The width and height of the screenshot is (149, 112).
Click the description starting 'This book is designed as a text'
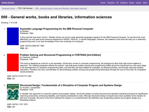(x=83, y=68)
